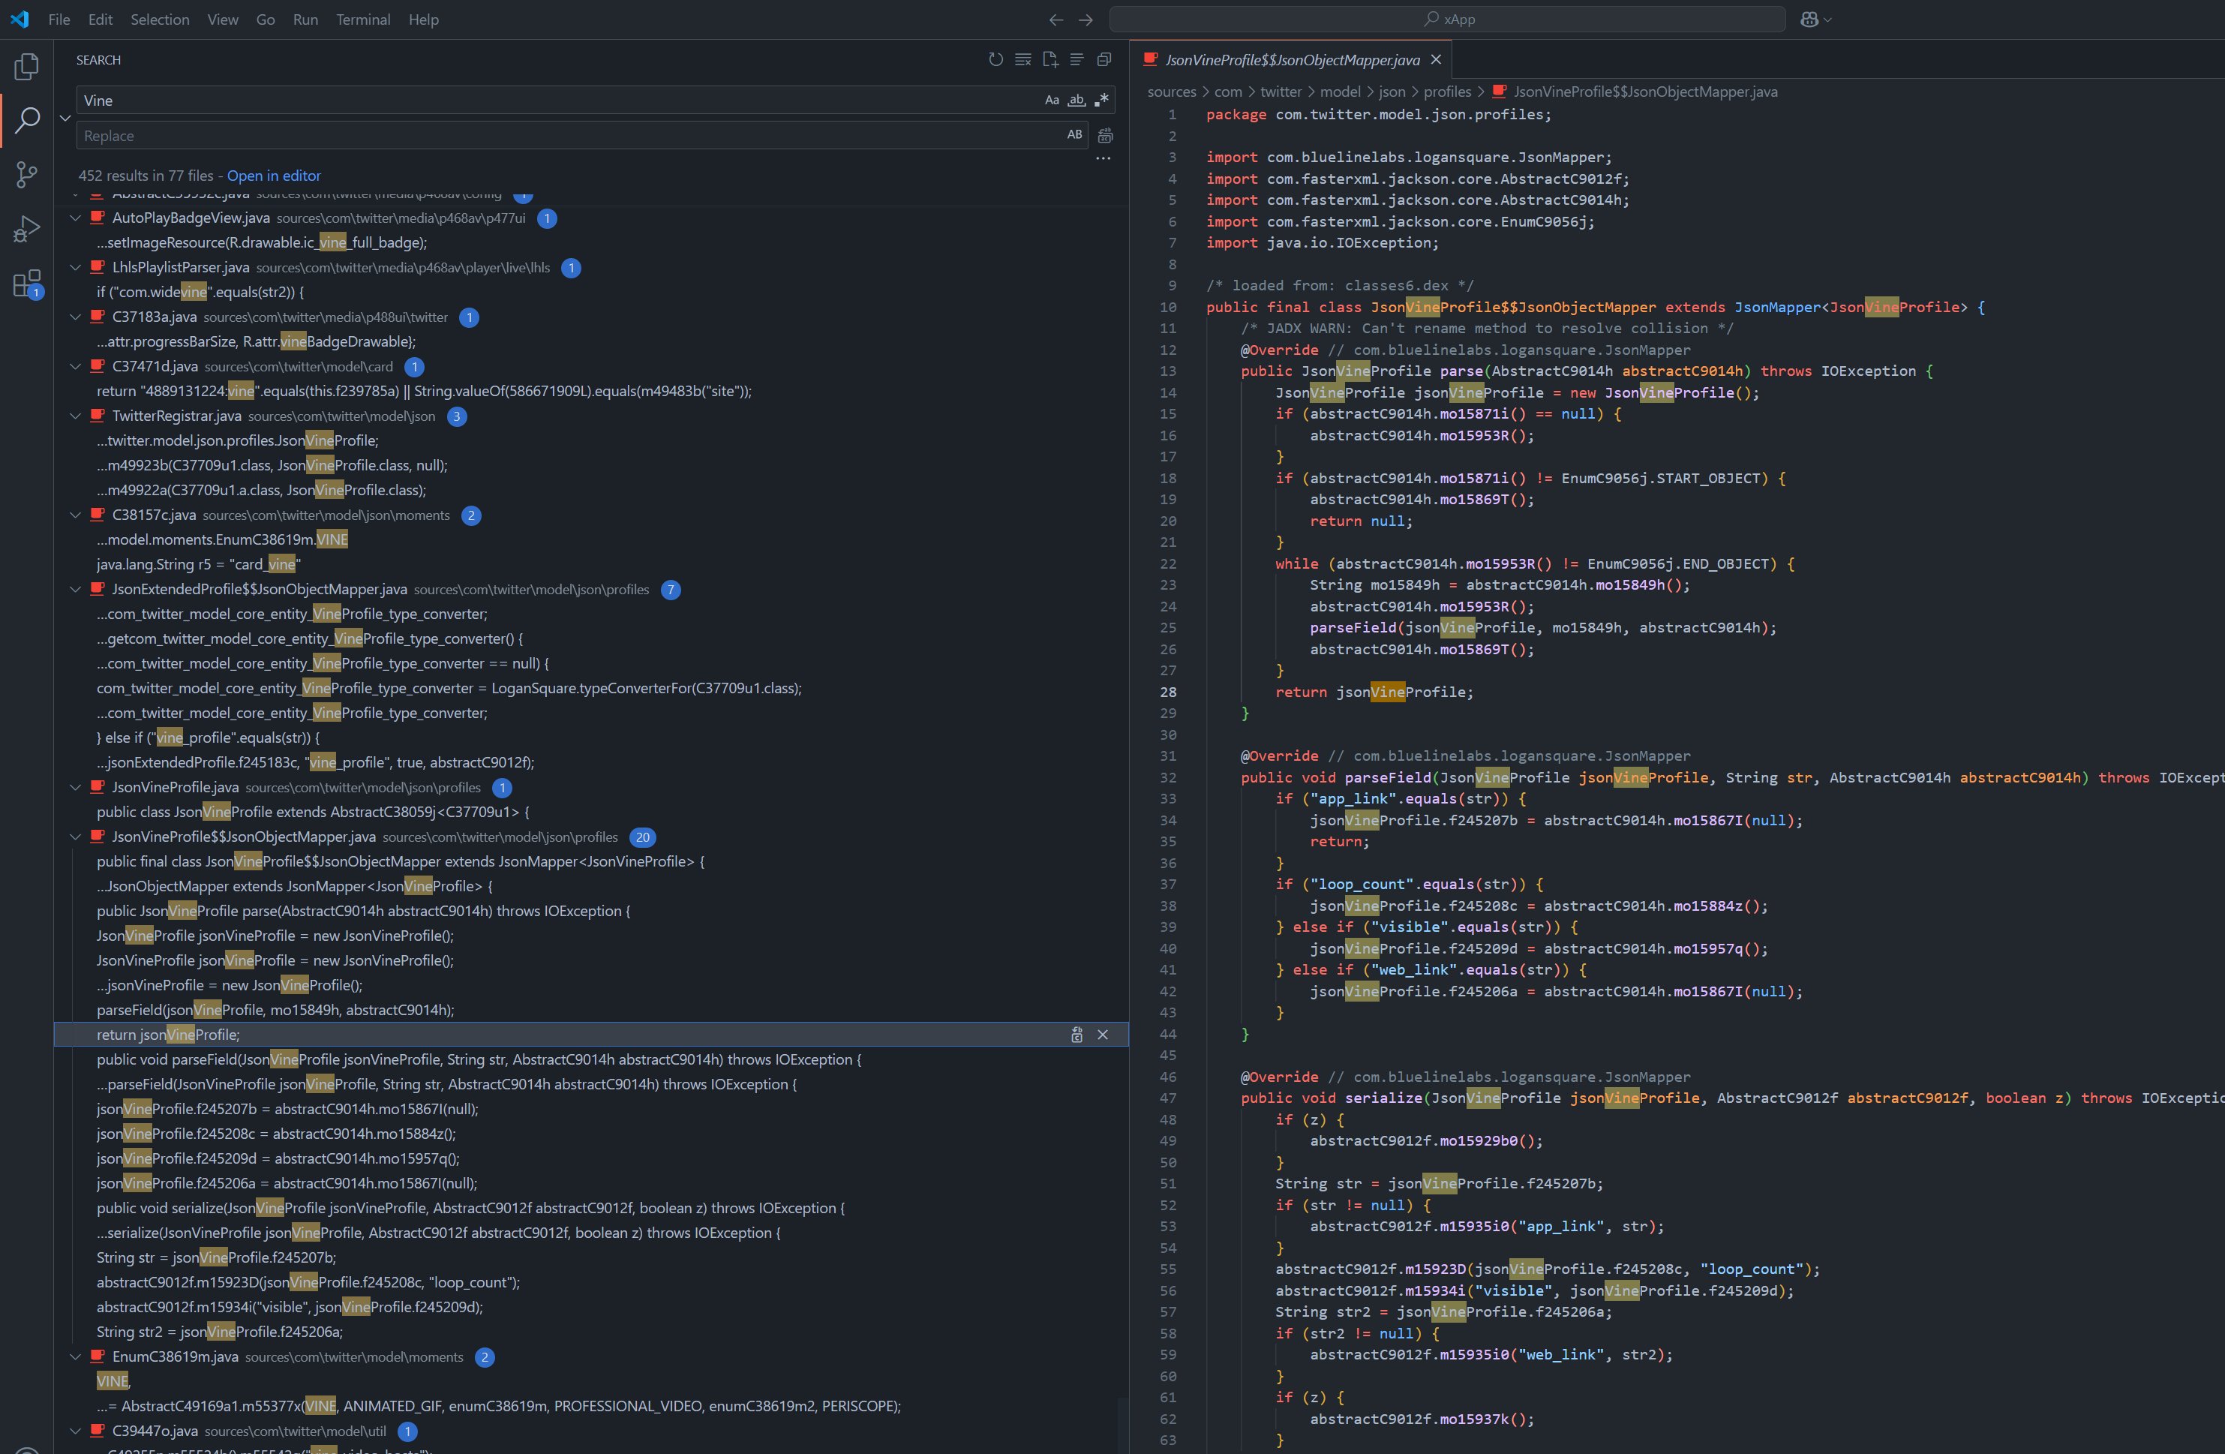
Task: Open match '...setImageResource(R.drawable.ic_vine_full_badge);'
Action: coord(262,242)
